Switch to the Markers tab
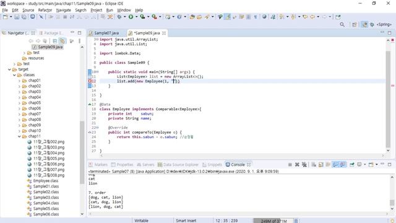Viewport: 396px width, 223px height. coord(98,165)
